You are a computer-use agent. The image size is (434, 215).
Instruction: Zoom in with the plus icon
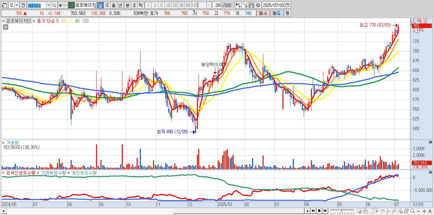(x=424, y=211)
